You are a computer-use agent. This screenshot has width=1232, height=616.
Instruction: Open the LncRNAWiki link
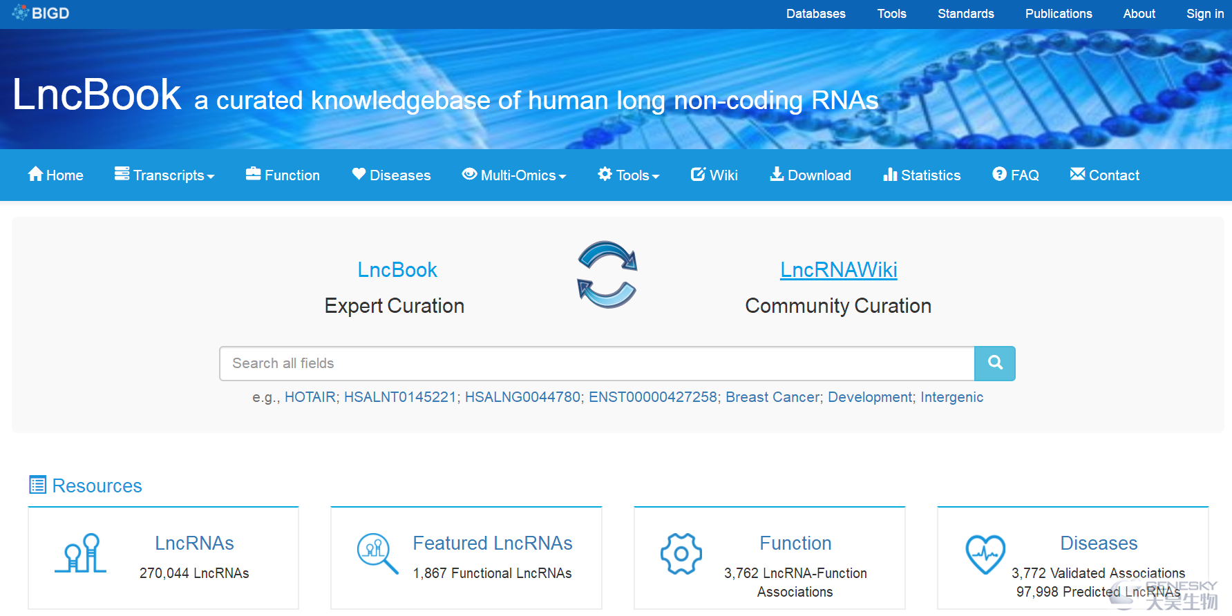coord(838,269)
